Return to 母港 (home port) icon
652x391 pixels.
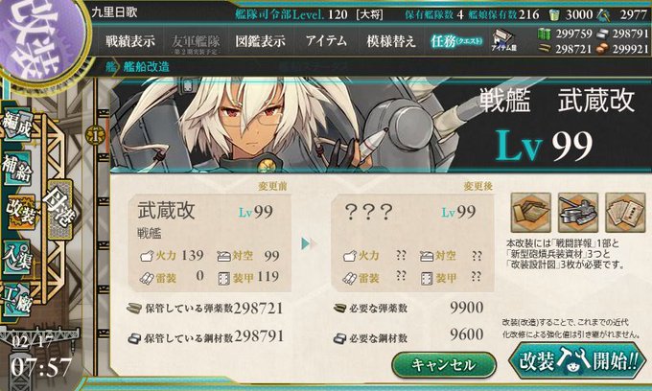click(60, 210)
